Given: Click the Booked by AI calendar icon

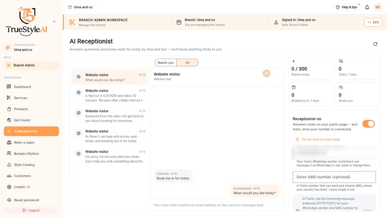Looking at the screenshot, I should [294, 87].
